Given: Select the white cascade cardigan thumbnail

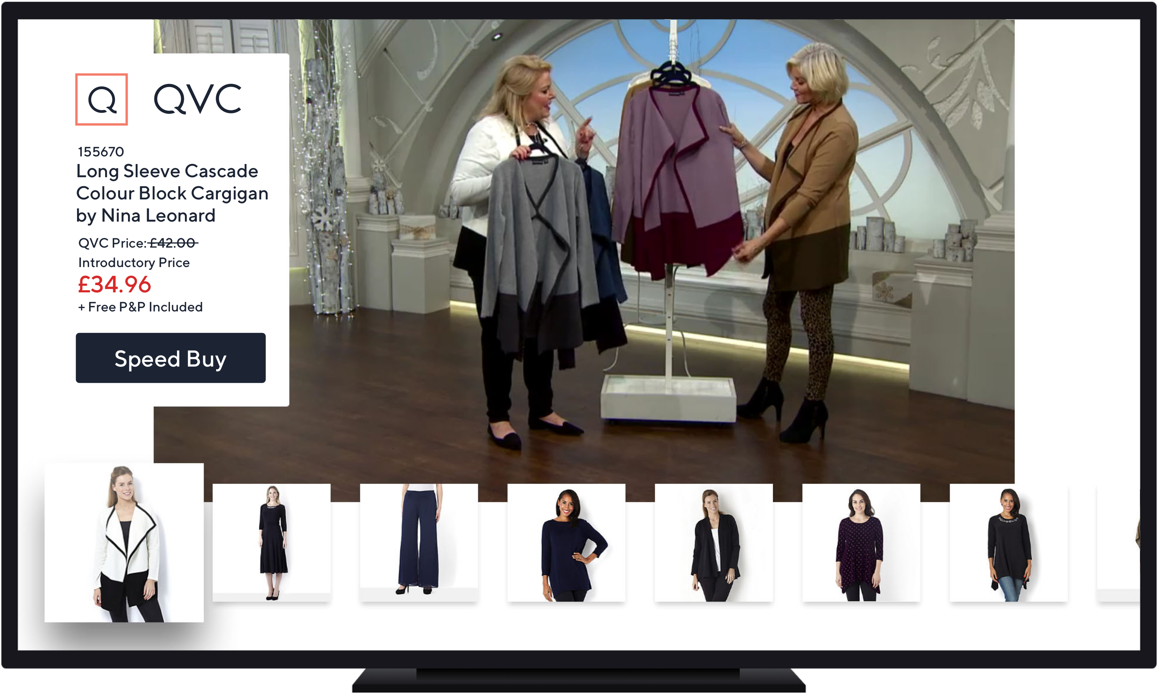Looking at the screenshot, I should [x=124, y=542].
